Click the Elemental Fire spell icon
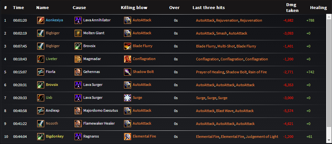 coord(128,137)
